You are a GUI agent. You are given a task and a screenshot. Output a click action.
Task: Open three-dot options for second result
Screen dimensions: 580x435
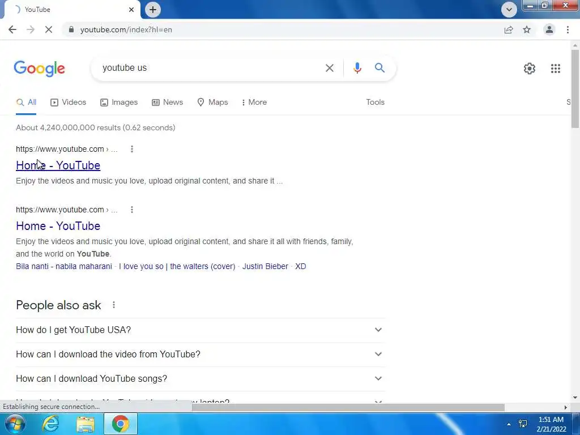(x=131, y=210)
